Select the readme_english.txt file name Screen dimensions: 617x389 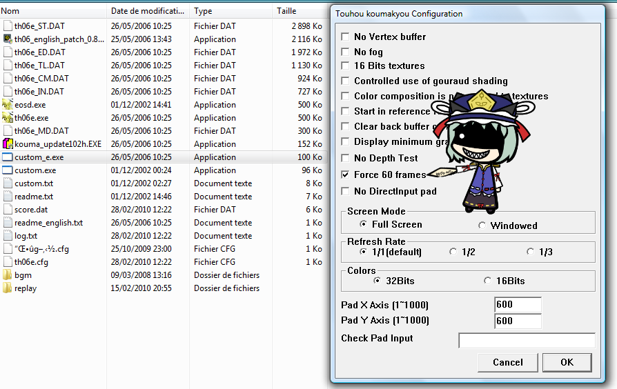click(x=49, y=223)
